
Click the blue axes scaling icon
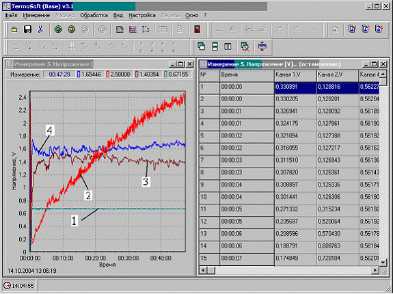click(146, 29)
